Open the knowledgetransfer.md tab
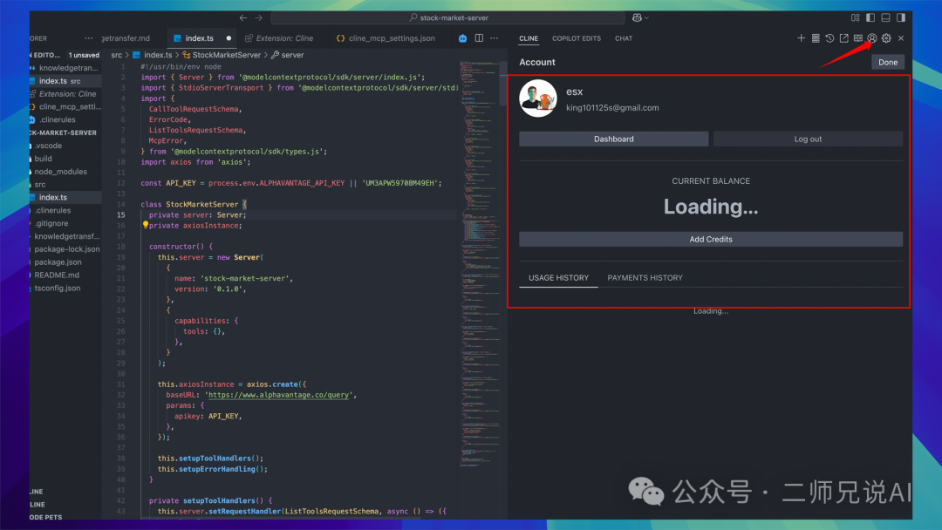 (x=126, y=37)
